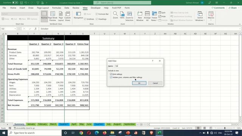This screenshot has height=136, width=242.
Task: Open the Developer ribbon tab
Action: tap(96, 8)
